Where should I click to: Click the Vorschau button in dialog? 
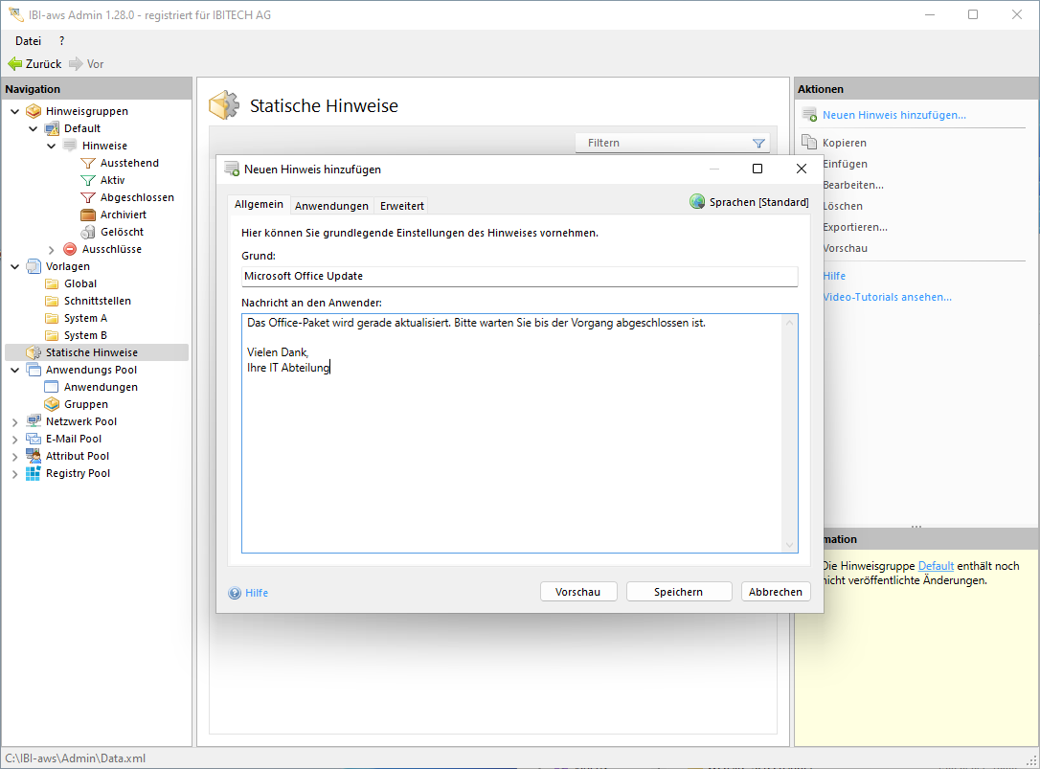tap(577, 592)
